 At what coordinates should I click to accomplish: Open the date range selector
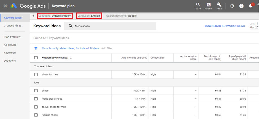pos(254,26)
